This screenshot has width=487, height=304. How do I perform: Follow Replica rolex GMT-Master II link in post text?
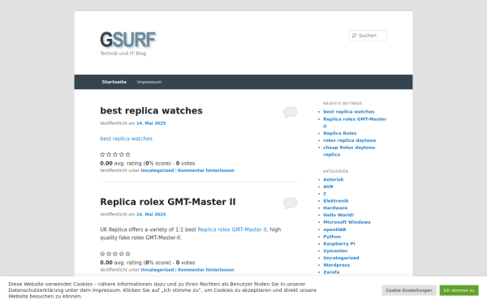point(232,229)
